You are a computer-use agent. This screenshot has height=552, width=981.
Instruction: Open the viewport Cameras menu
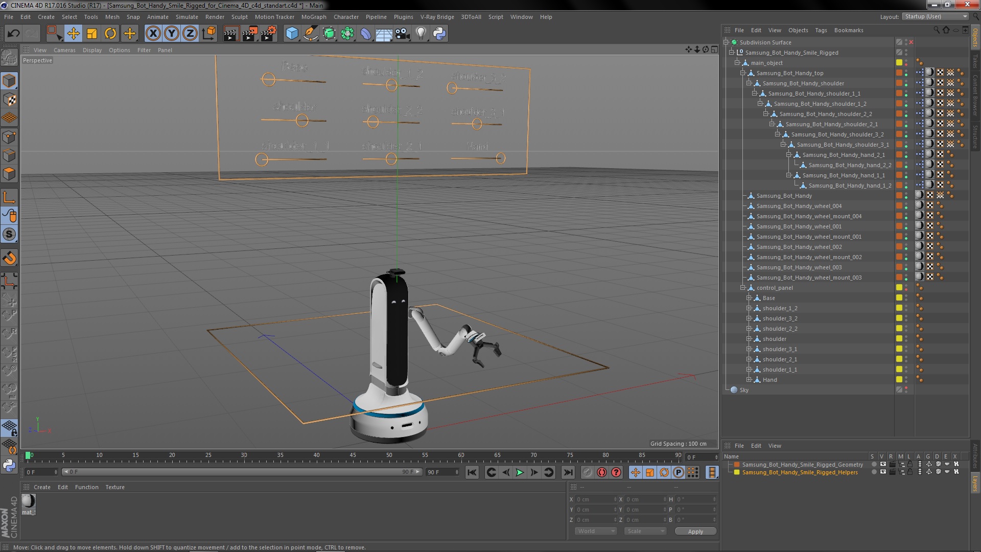tap(64, 50)
